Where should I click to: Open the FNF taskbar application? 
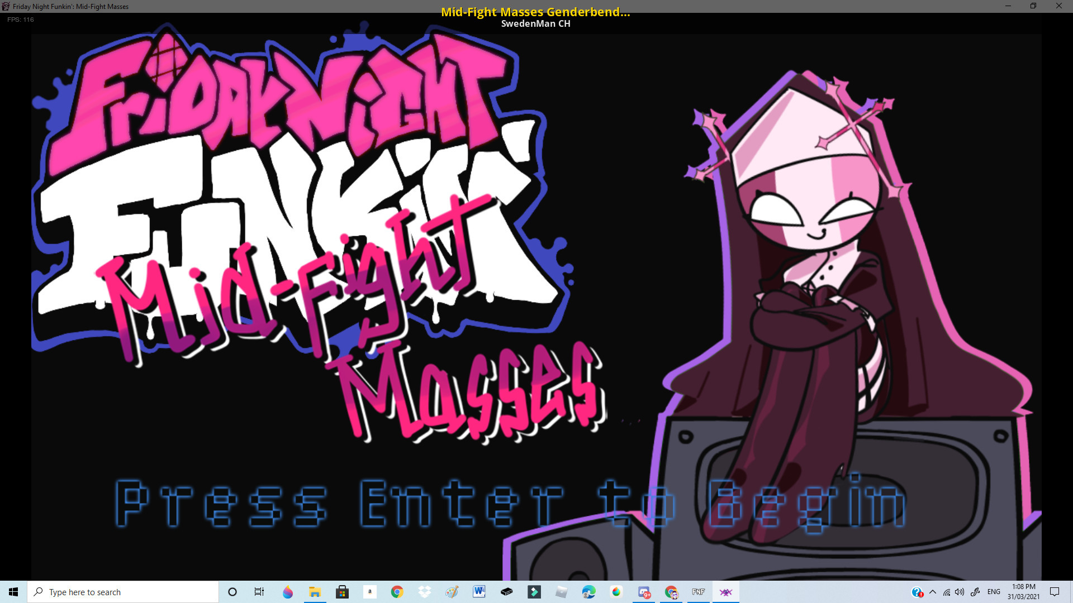(698, 592)
